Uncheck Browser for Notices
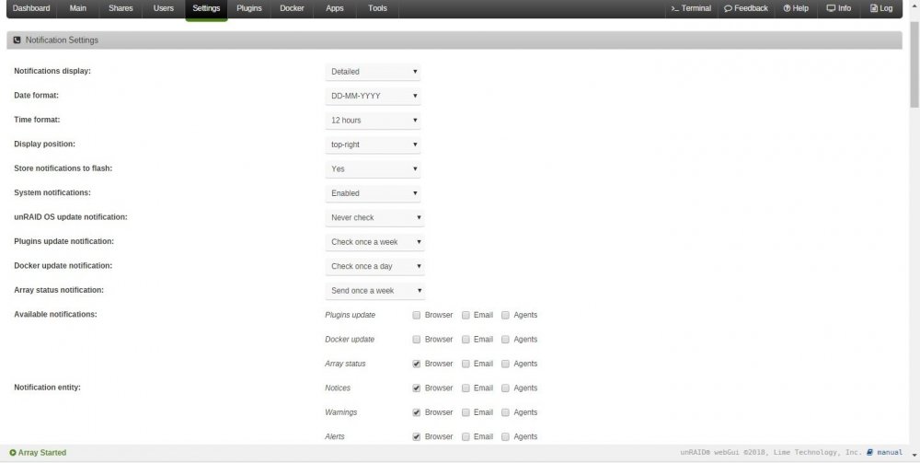This screenshot has width=920, height=463. click(417, 388)
